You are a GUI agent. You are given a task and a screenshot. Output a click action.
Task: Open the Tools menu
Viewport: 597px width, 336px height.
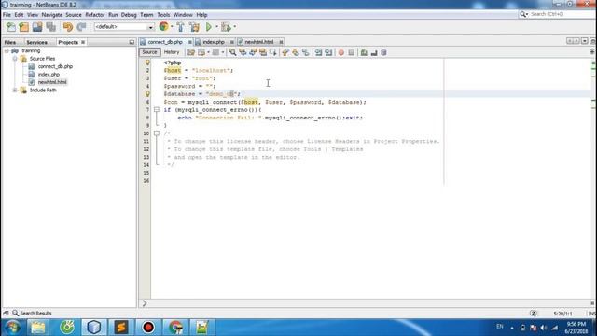(x=163, y=15)
